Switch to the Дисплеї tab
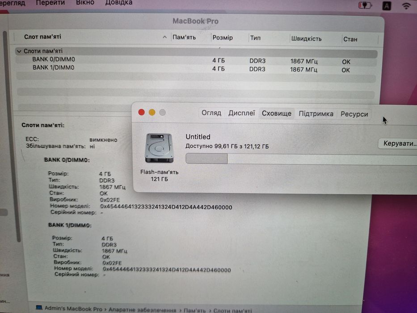Viewport: 417px width, 313px height. 241,113
